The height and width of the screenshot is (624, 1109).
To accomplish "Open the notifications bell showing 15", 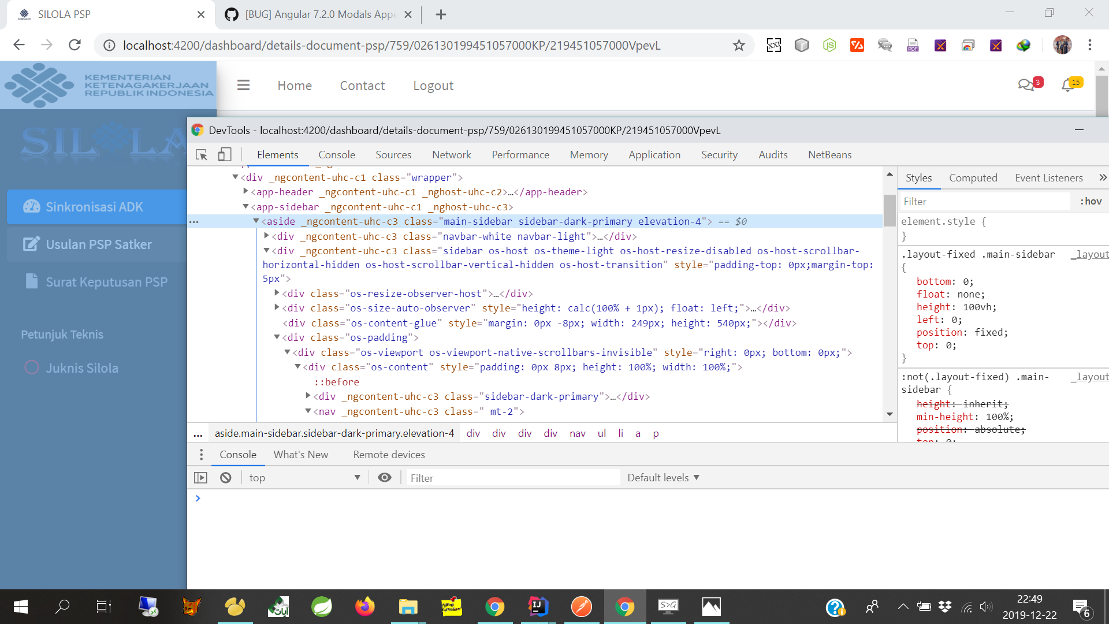I will coord(1067,84).
